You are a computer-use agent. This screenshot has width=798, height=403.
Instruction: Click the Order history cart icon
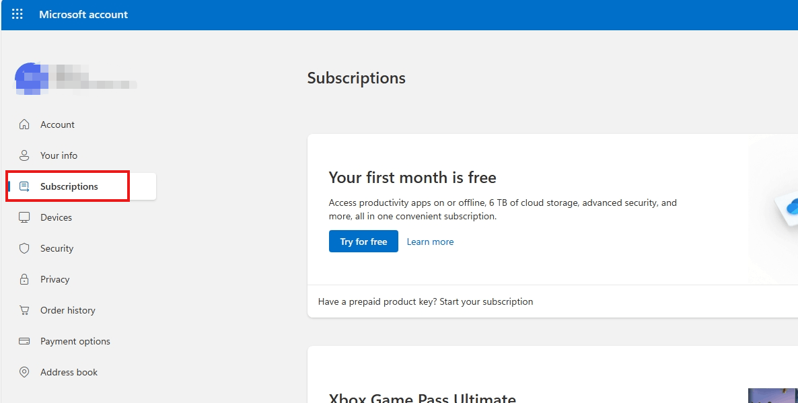coord(24,310)
